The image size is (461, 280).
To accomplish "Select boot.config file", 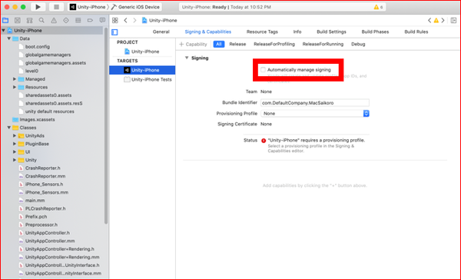I will coord(35,46).
